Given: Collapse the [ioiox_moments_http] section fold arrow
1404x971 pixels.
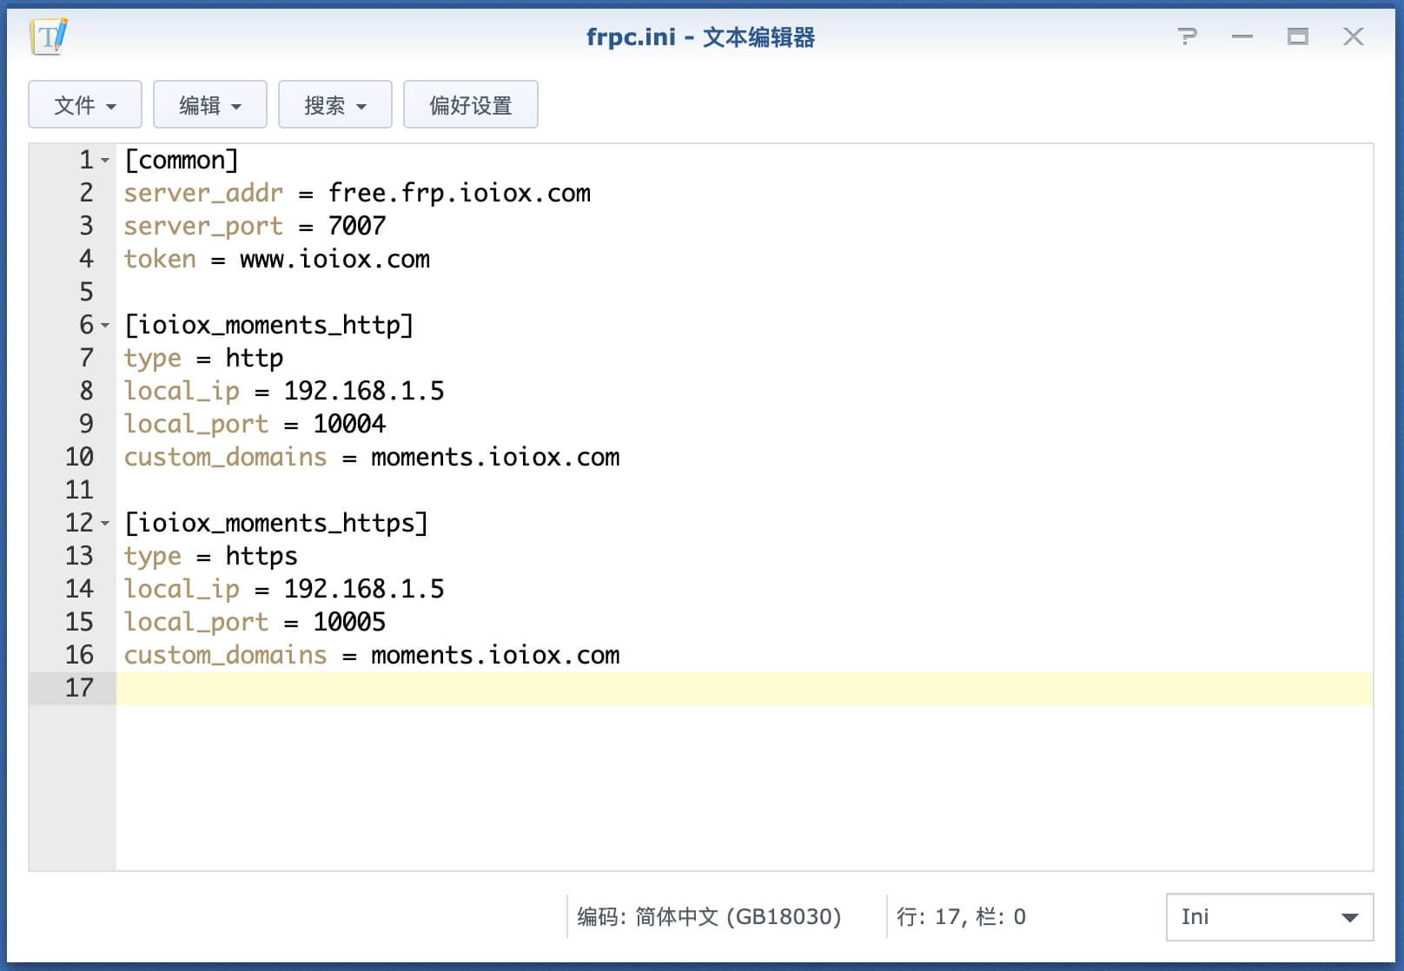Looking at the screenshot, I should [x=105, y=326].
